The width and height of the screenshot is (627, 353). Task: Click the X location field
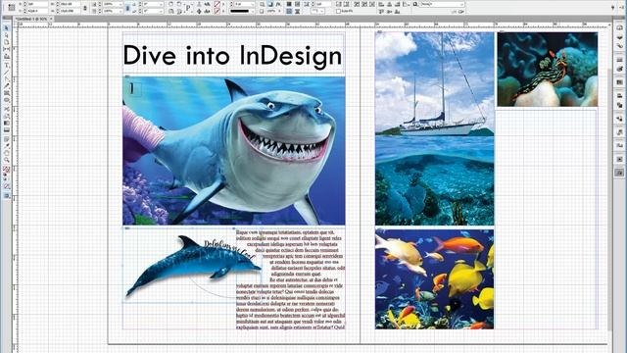[x=37, y=4]
